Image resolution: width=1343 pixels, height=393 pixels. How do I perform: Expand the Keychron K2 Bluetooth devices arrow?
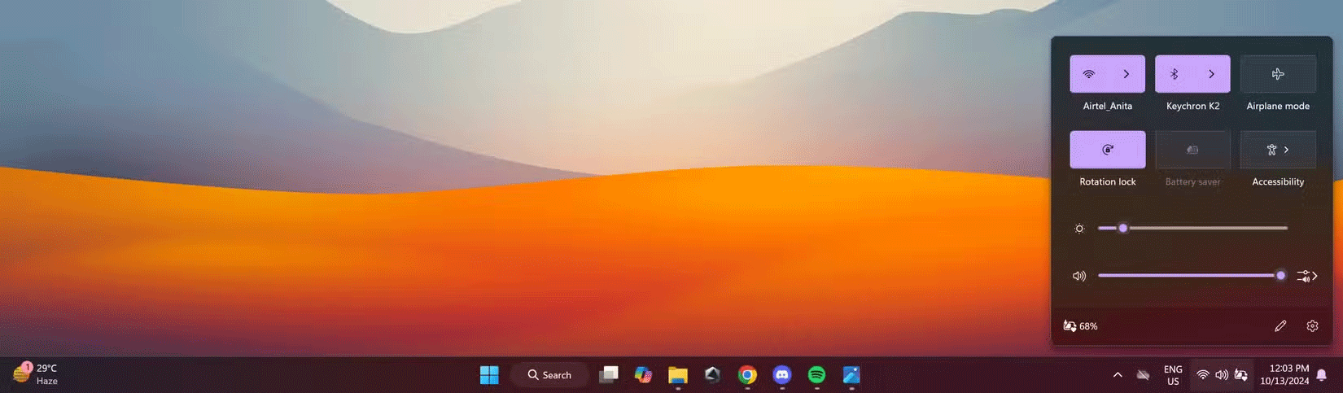(1212, 74)
